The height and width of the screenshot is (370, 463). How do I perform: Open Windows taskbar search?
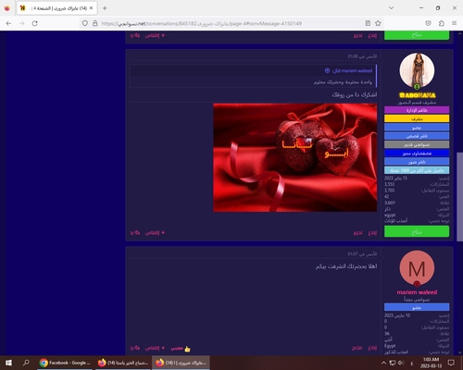pos(26,363)
